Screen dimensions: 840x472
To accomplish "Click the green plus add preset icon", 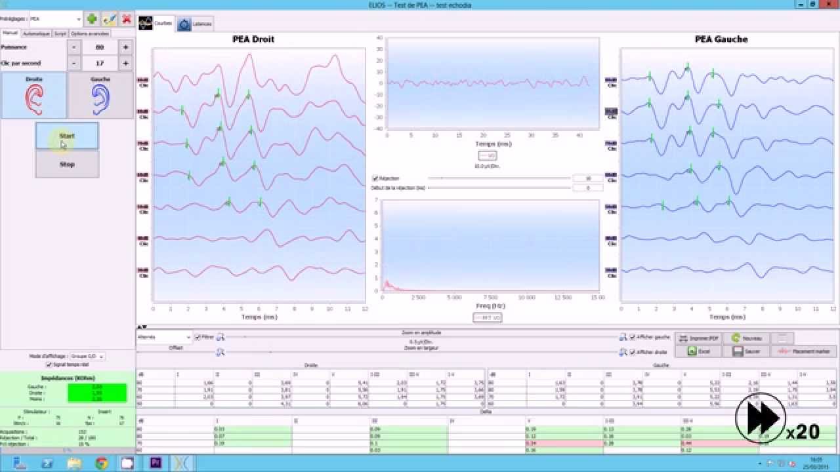I will [92, 20].
